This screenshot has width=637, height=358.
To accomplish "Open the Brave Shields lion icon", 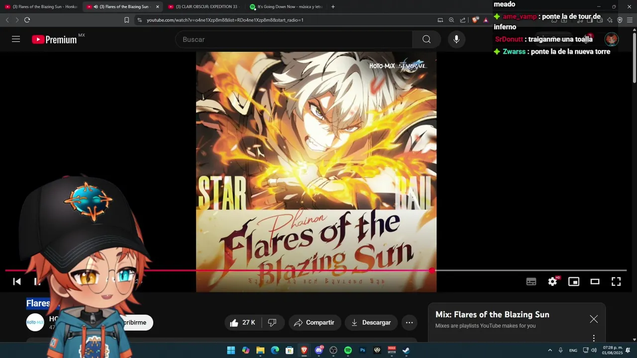I will 475,20.
